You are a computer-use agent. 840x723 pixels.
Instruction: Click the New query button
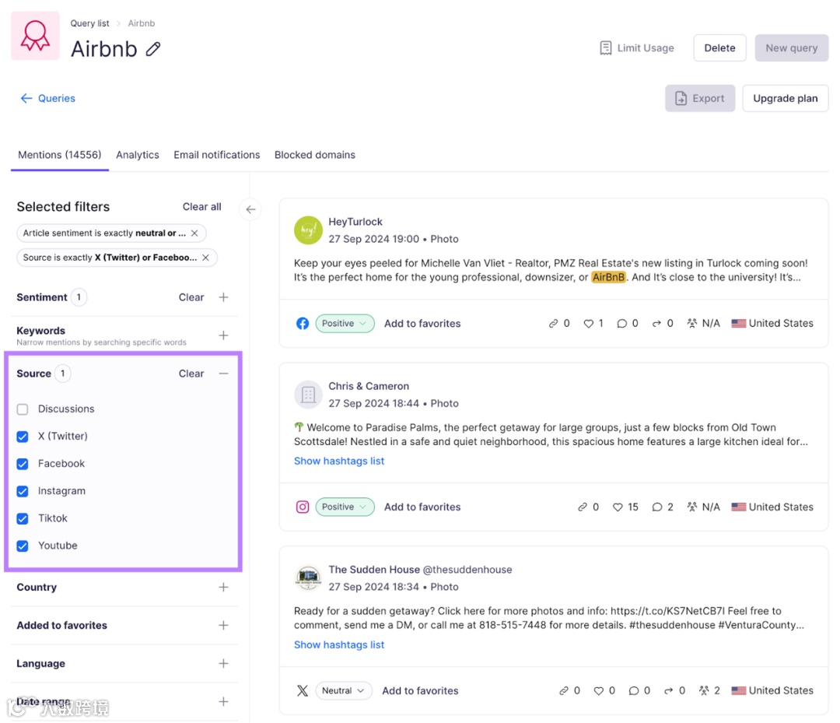pos(791,48)
